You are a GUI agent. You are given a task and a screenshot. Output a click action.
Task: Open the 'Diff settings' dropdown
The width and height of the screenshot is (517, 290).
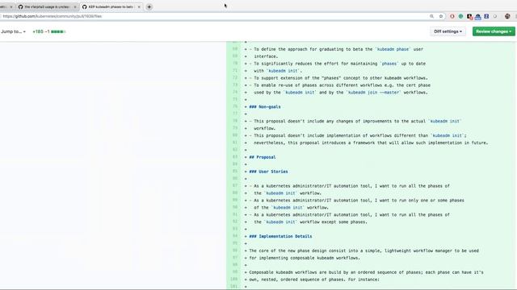(x=448, y=31)
